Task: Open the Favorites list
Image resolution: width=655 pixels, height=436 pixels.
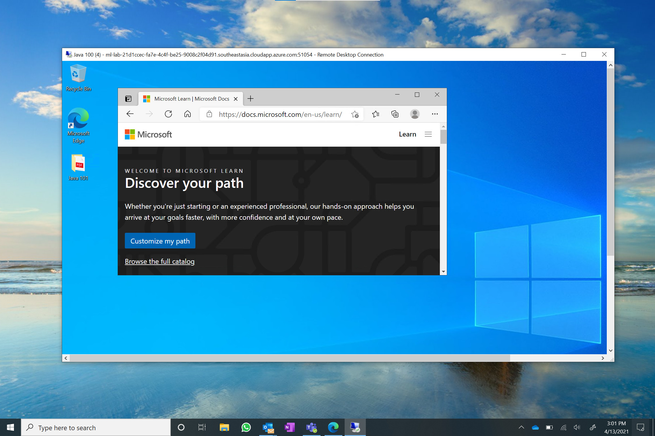Action: point(376,114)
